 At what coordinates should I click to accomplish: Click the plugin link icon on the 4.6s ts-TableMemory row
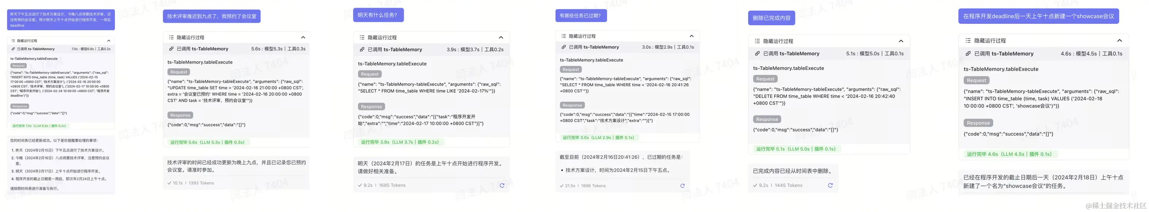tap(968, 53)
